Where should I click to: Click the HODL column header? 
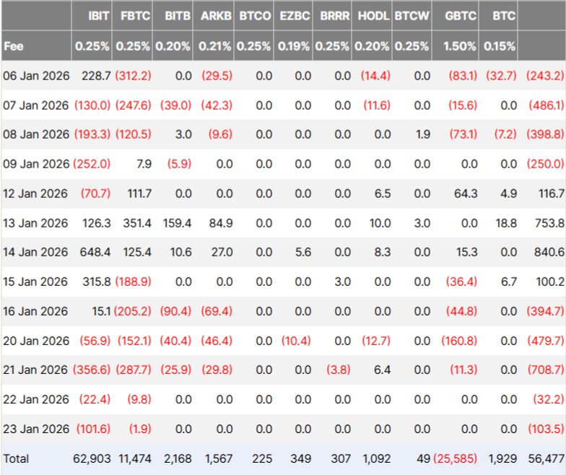click(x=373, y=15)
